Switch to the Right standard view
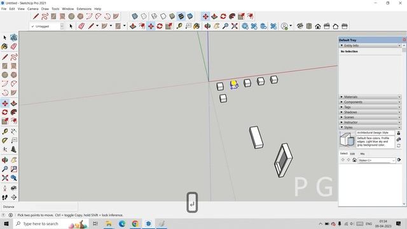 coord(326,26)
